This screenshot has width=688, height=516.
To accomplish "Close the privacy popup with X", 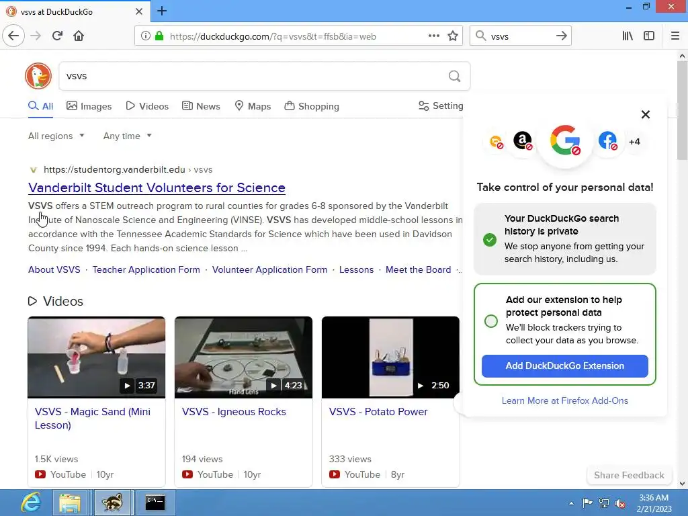I will [646, 114].
